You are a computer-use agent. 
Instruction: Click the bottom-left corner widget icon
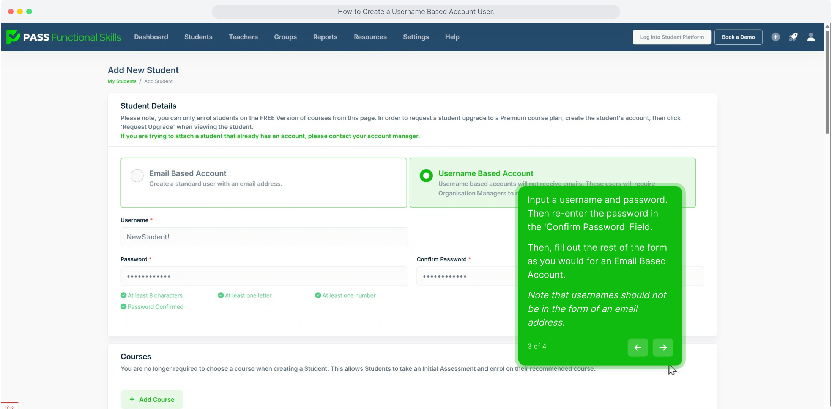point(10,406)
